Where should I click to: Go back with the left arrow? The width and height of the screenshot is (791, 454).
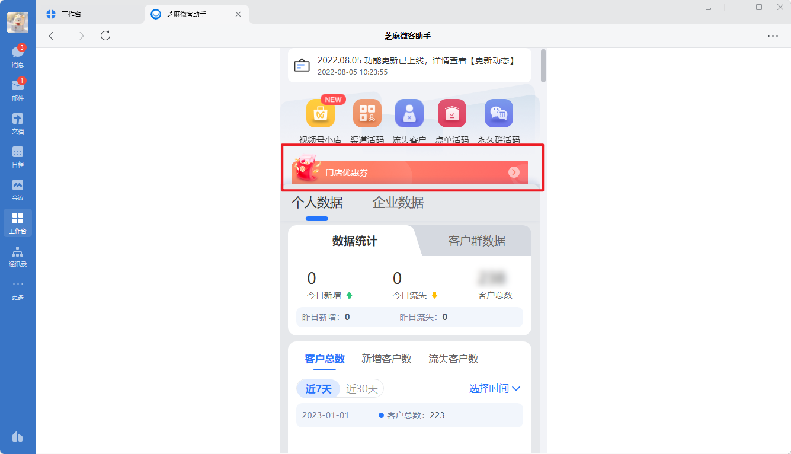(x=53, y=36)
